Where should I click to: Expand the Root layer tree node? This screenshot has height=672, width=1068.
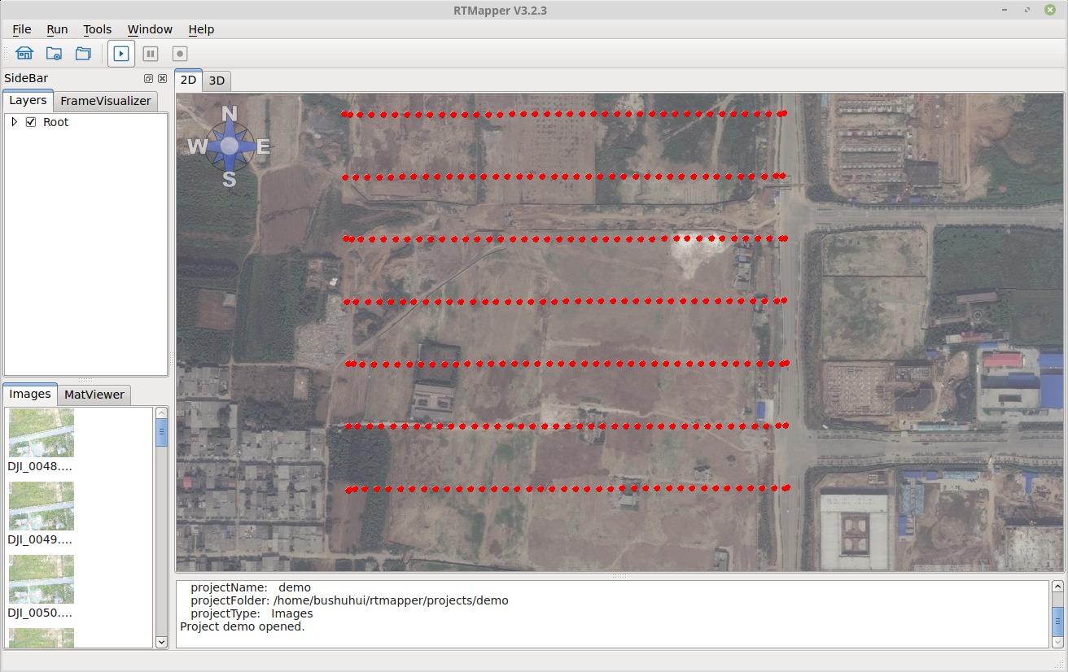click(x=14, y=122)
